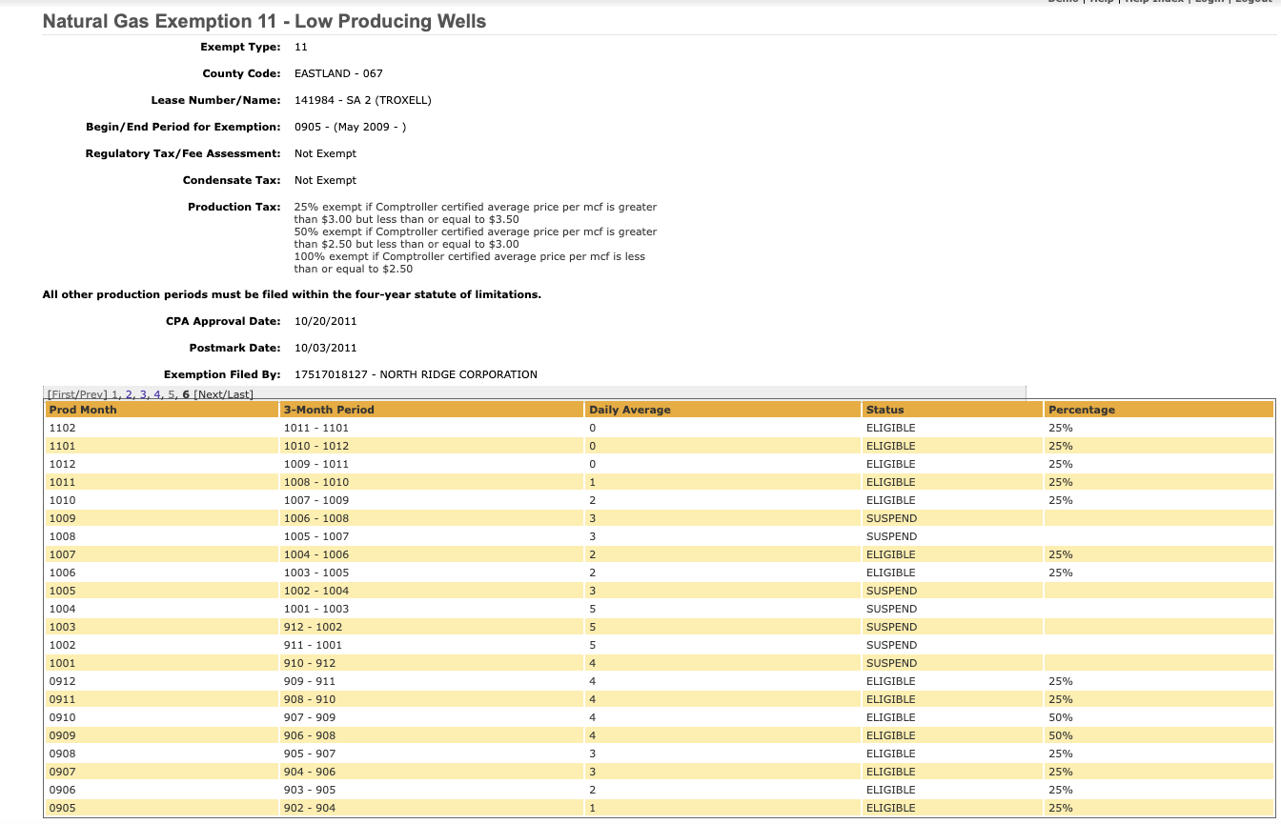Image resolution: width=1281 pixels, height=824 pixels.
Task: Click the SUSPEND status in row 1009
Action: point(891,518)
